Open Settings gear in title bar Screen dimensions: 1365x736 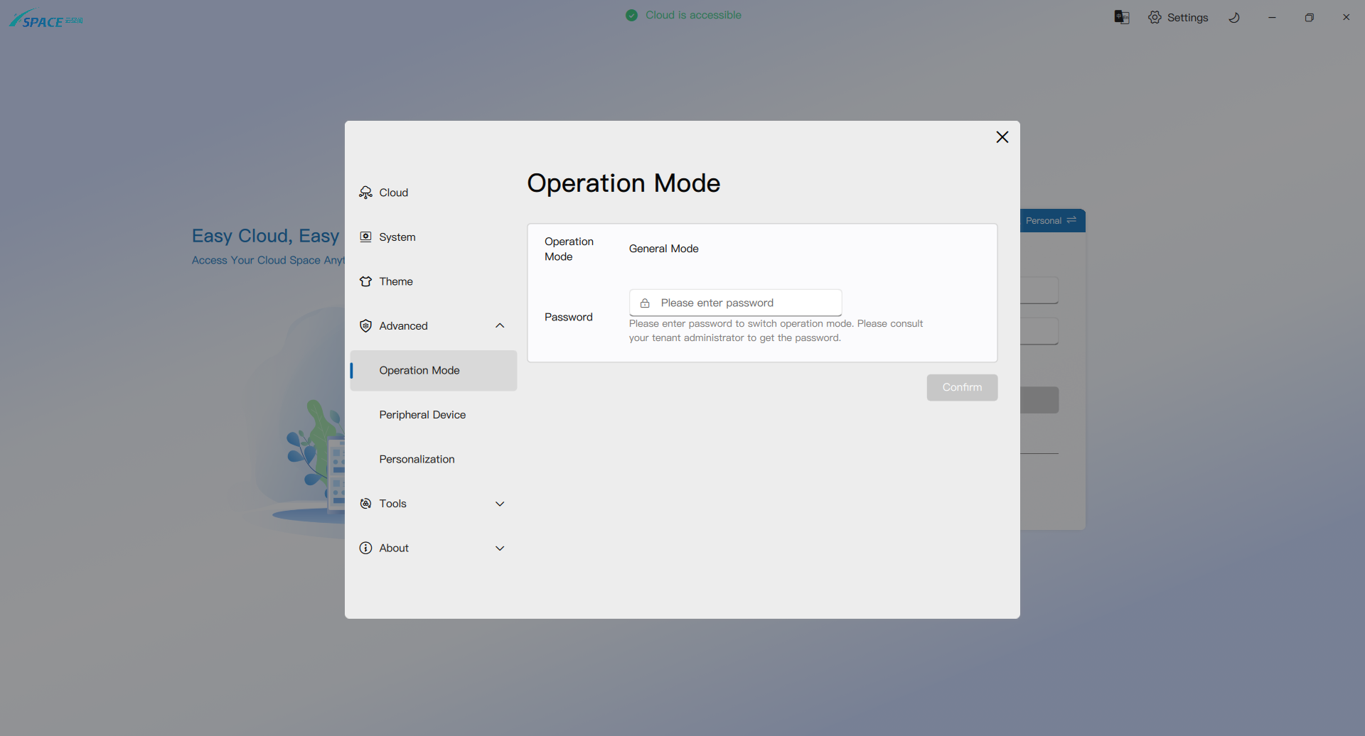pos(1178,18)
